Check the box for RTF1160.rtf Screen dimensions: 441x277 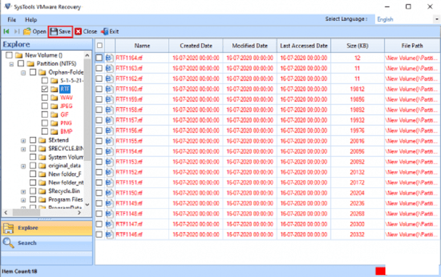click(99, 89)
